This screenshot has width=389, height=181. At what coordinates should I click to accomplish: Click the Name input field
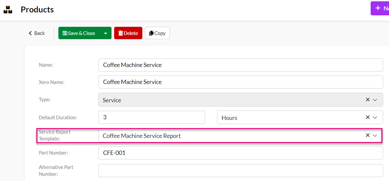[x=241, y=65]
